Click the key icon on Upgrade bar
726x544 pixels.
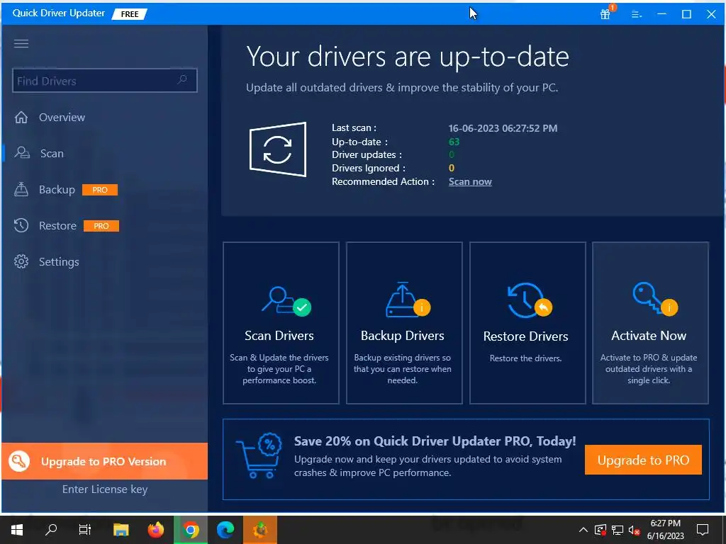click(x=19, y=461)
